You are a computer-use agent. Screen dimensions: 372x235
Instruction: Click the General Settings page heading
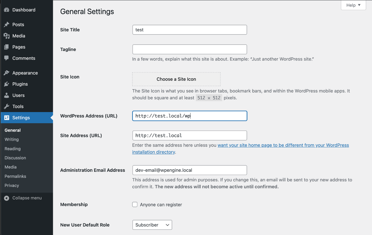tap(87, 12)
